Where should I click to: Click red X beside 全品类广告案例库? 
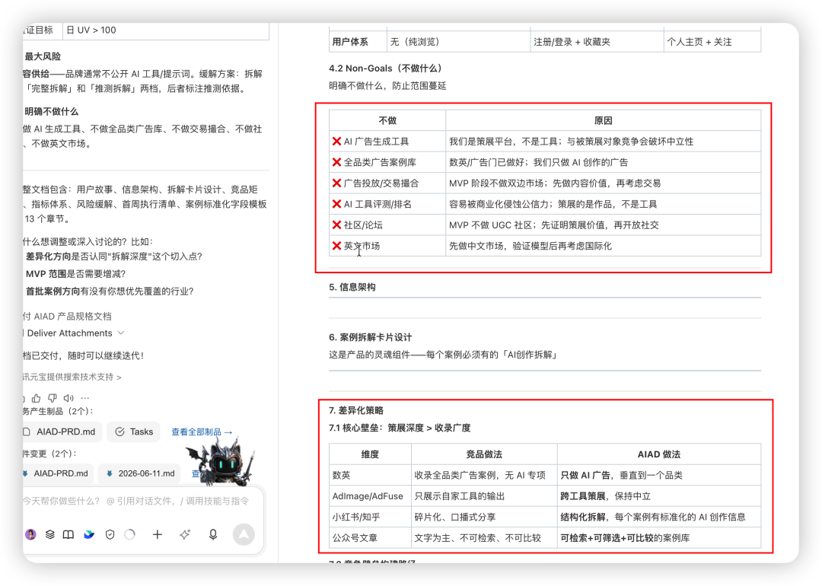pyautogui.click(x=336, y=162)
